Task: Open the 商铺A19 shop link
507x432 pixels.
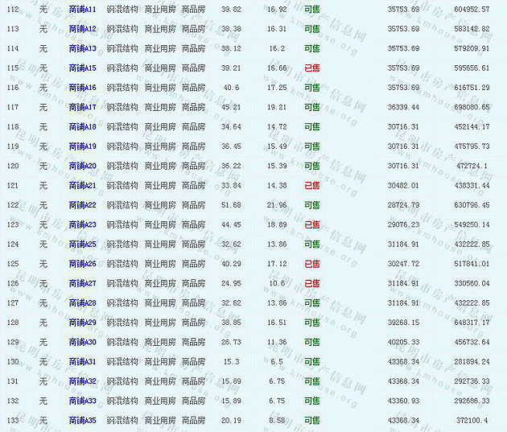Action: tap(82, 146)
